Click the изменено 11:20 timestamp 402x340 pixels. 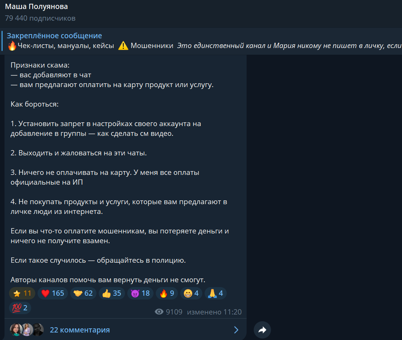pos(214,312)
